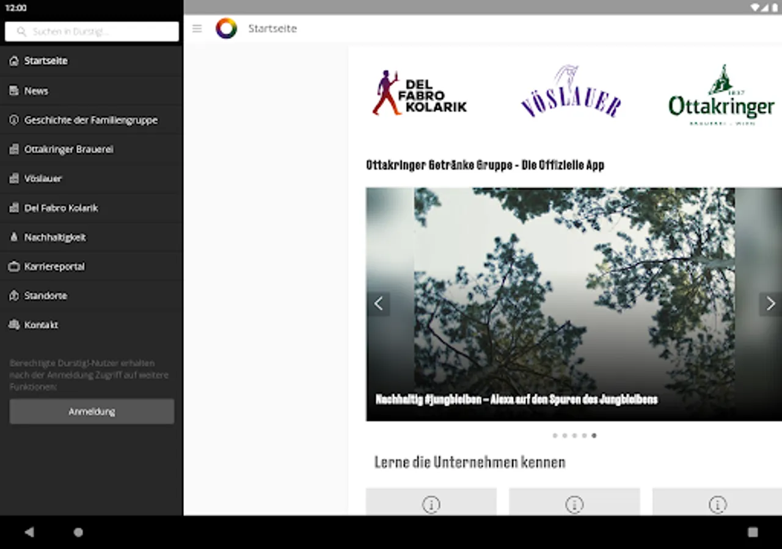Image resolution: width=782 pixels, height=549 pixels.
Task: Click the building icon beside Del Fabro Kolarik
Action: tap(14, 208)
